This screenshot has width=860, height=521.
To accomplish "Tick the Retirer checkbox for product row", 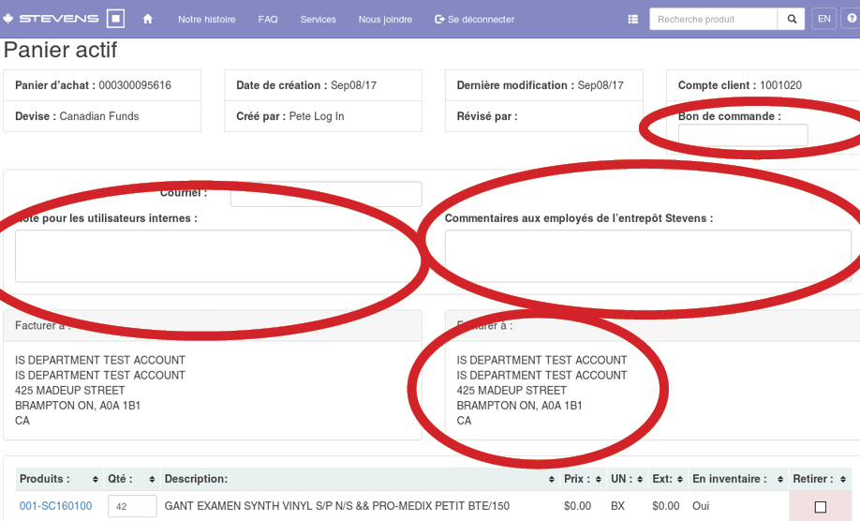I will pos(821,507).
